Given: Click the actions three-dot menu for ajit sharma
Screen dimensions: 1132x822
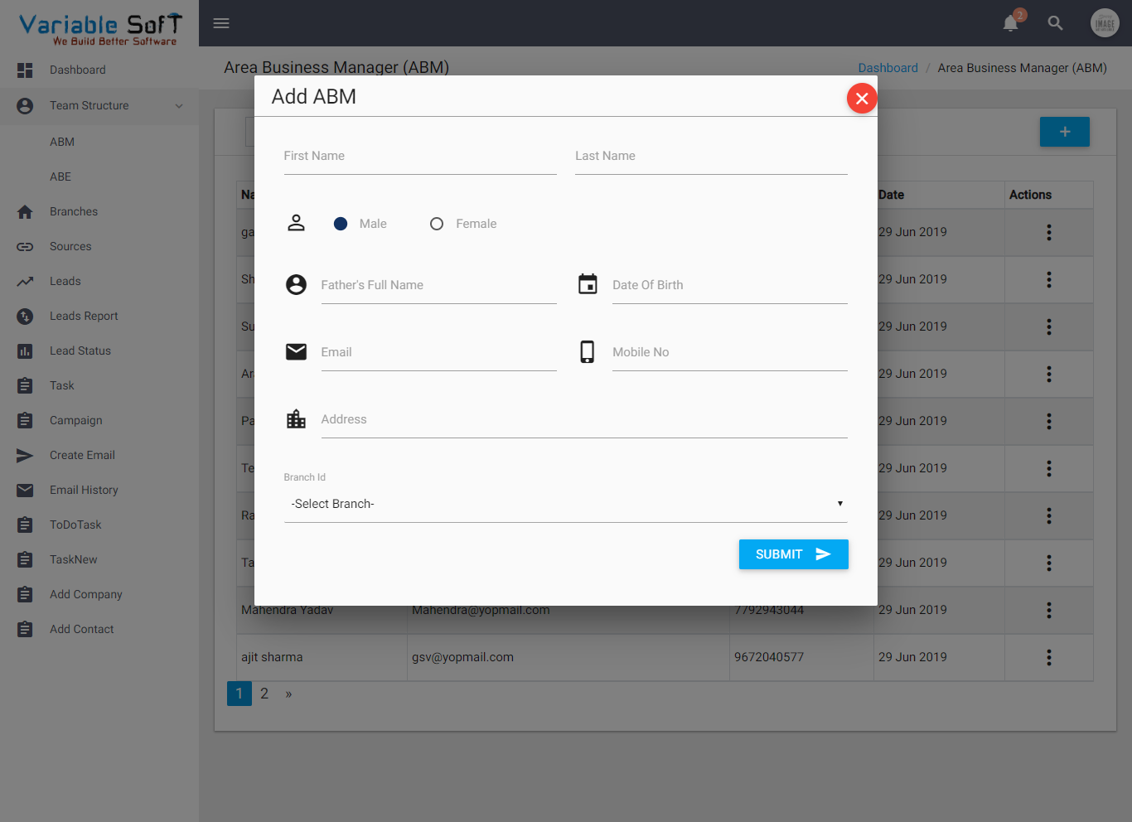Looking at the screenshot, I should tap(1049, 657).
